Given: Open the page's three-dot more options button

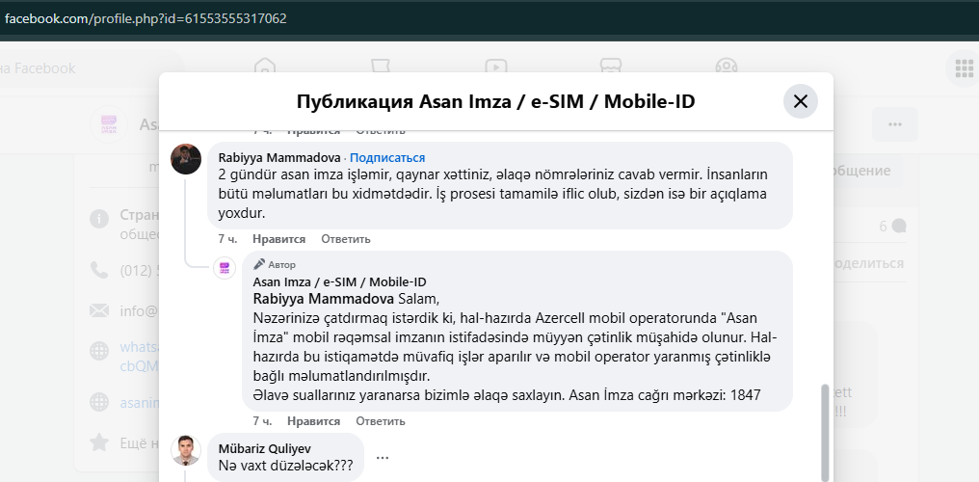Looking at the screenshot, I should tap(895, 124).
